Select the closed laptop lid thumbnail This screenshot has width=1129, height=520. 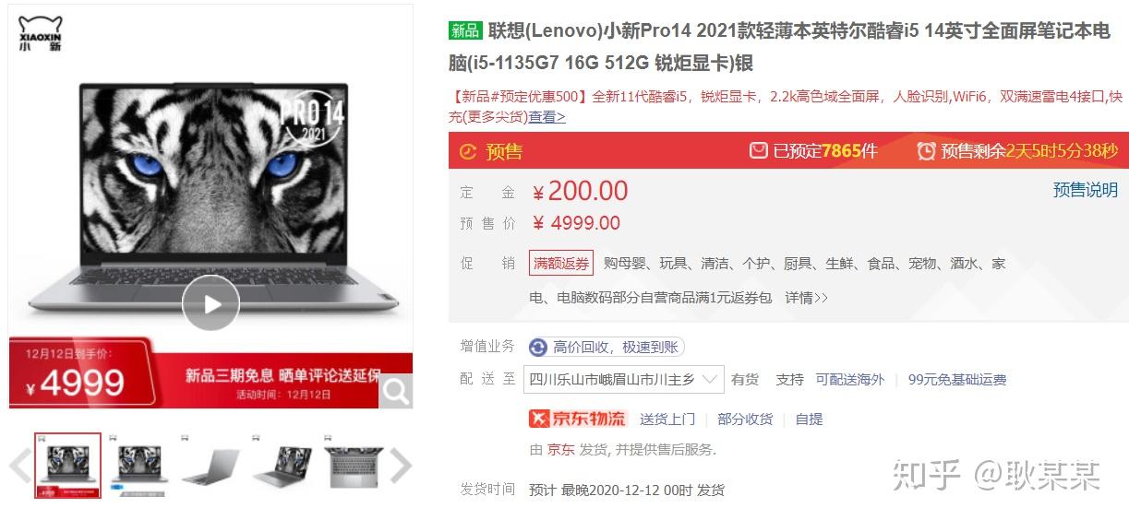[210, 466]
